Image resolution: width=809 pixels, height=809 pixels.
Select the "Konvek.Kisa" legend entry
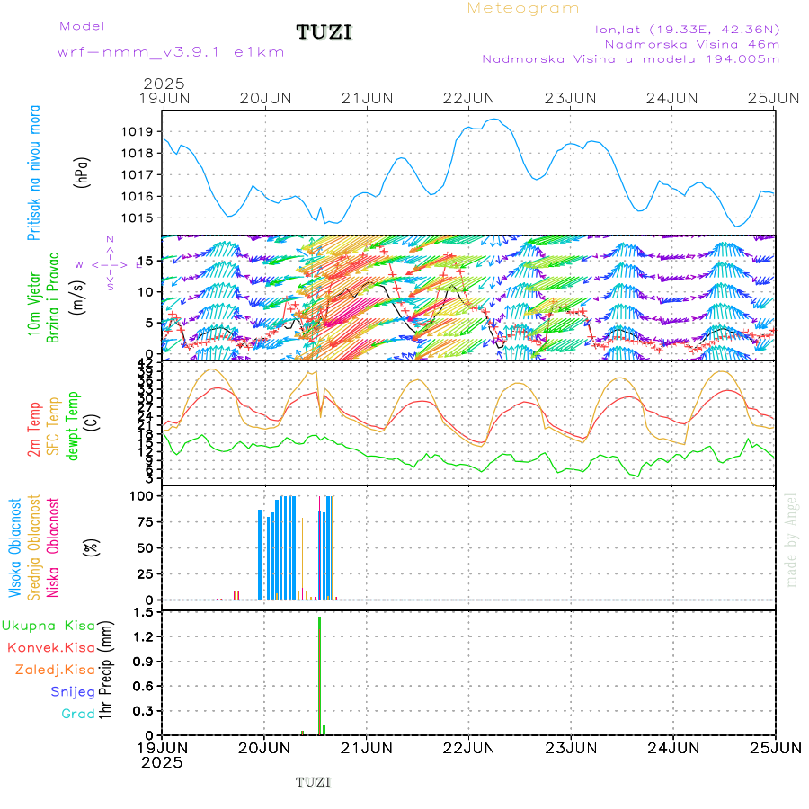51,648
